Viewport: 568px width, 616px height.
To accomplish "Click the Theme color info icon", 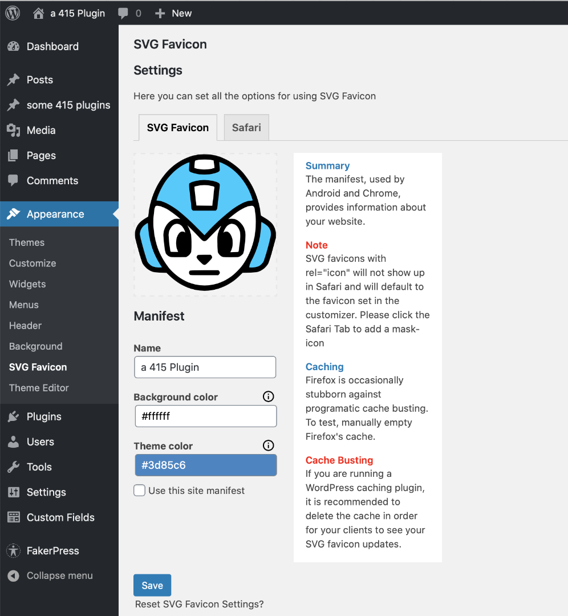I will point(268,445).
